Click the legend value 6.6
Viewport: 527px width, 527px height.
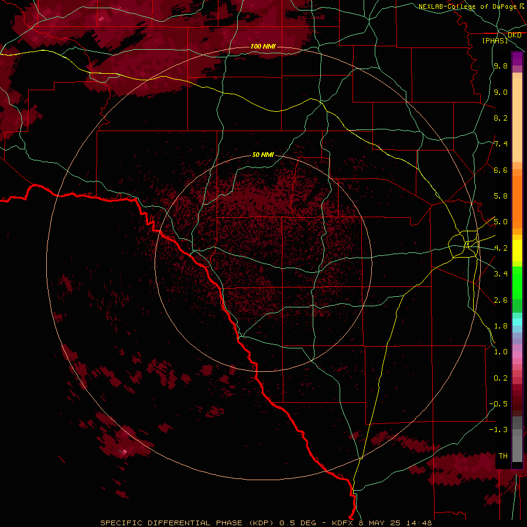501,170
